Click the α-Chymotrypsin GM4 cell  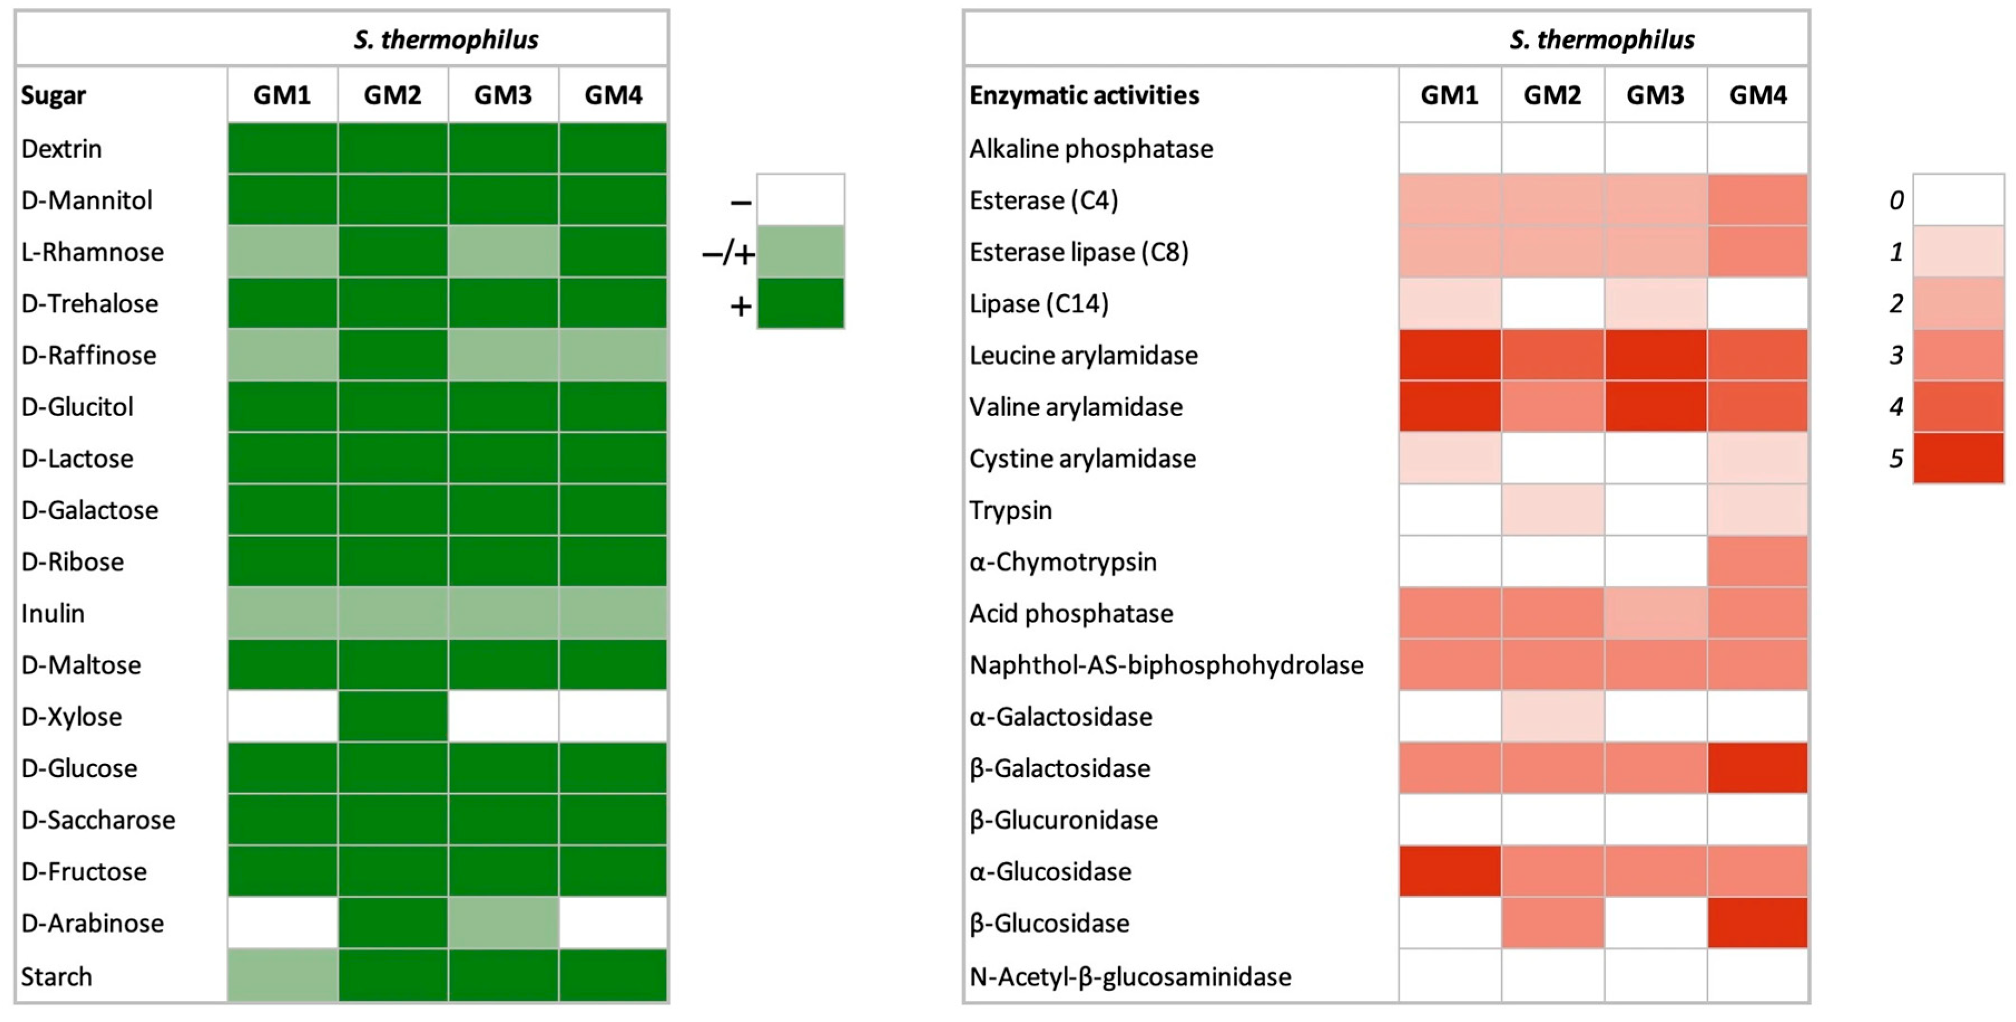[x=1758, y=561]
